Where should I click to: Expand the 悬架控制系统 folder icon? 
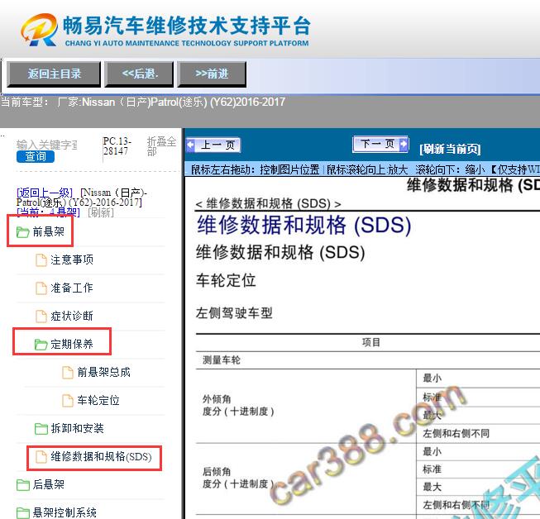(22, 513)
